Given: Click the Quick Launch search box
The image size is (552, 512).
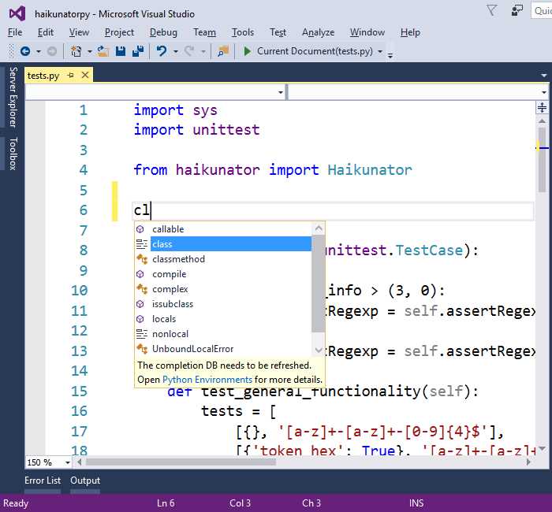Looking at the screenshot, I should point(542,10).
